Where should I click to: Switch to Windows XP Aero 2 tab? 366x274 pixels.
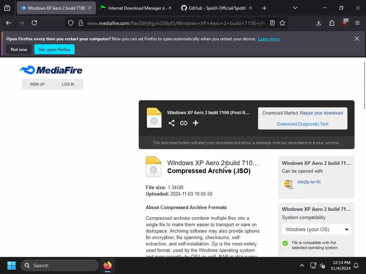tap(56, 8)
